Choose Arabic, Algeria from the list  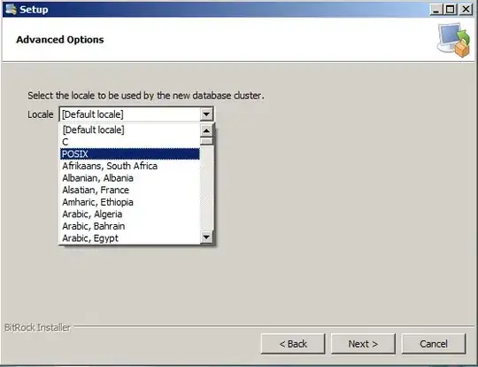tap(130, 215)
